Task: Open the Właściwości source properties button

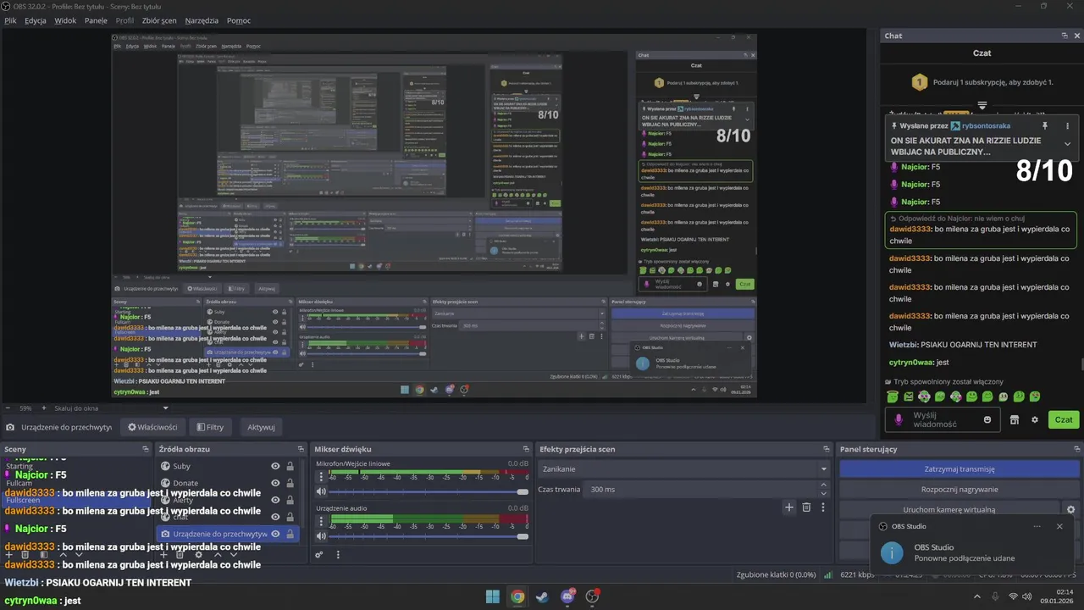Action: click(x=152, y=427)
